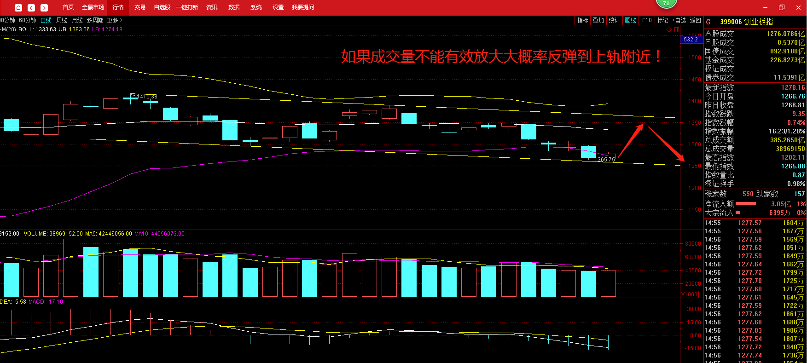Click the forward arrow navigation icon
The height and width of the screenshot is (363, 807).
[x=44, y=7]
